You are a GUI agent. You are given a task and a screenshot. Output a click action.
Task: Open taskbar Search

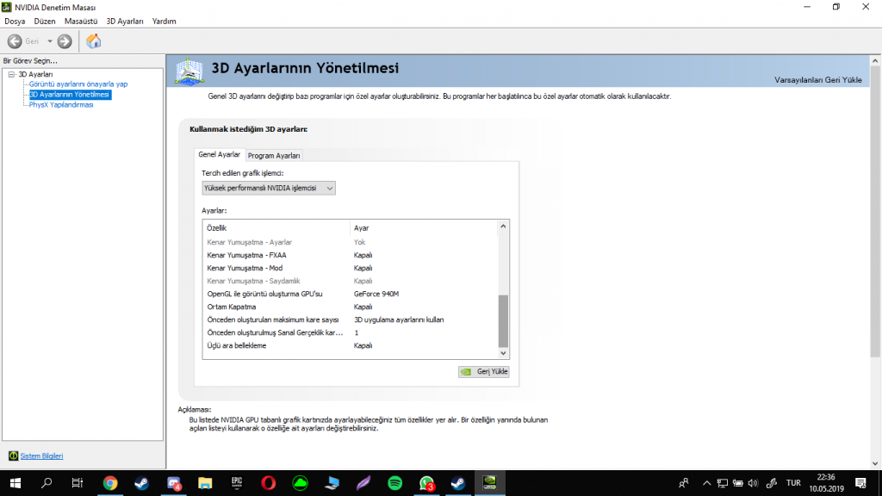(x=47, y=483)
